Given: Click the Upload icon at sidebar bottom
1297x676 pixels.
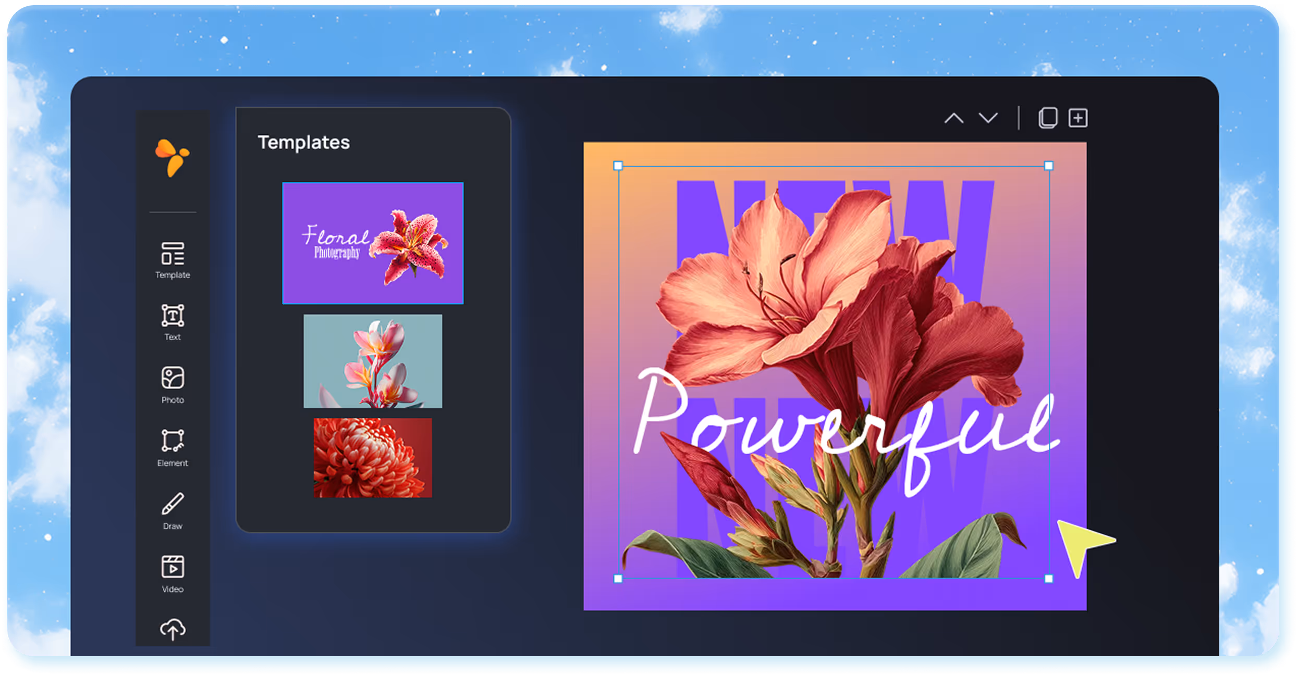Looking at the screenshot, I should tap(172, 630).
